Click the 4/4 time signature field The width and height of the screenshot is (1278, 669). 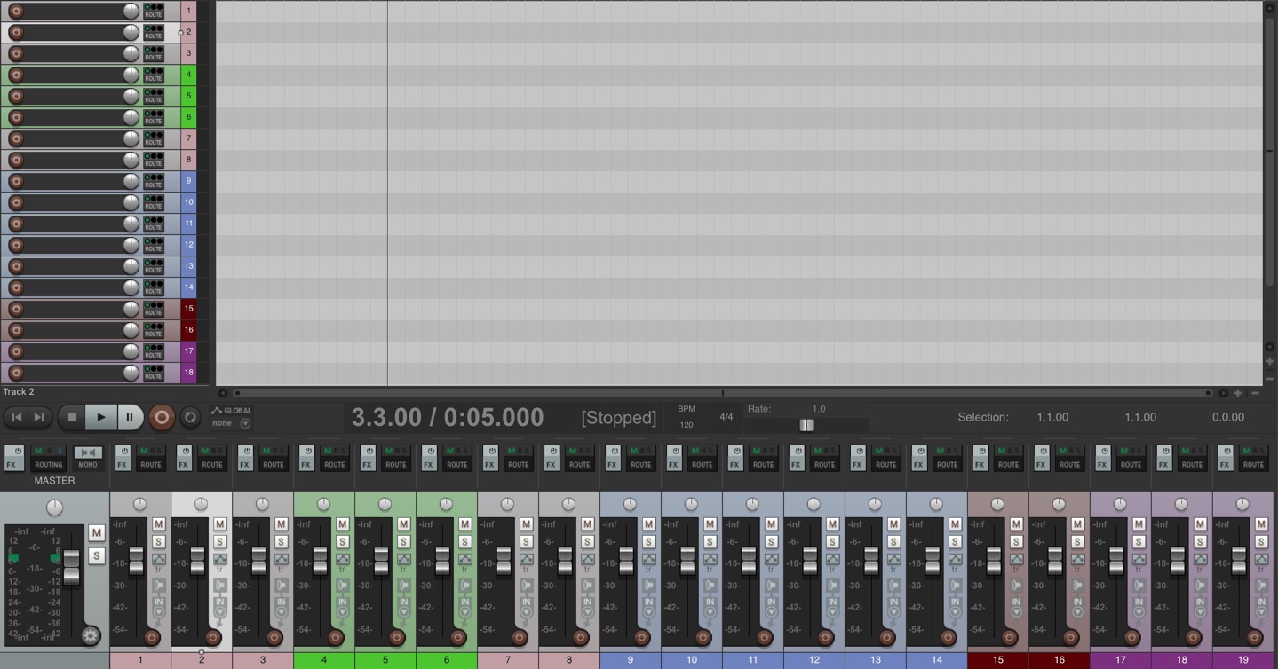(x=726, y=417)
